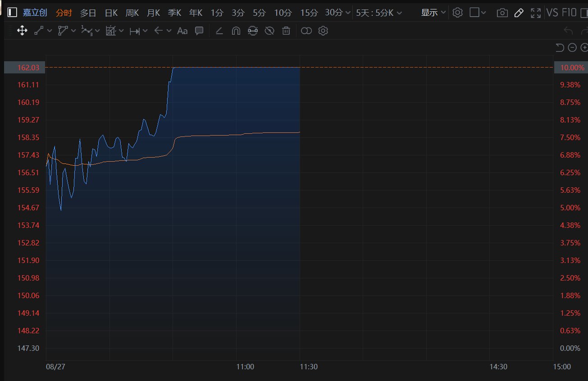Toggle magnet snap mode
Image resolution: width=588 pixels, height=381 pixels.
(x=236, y=31)
